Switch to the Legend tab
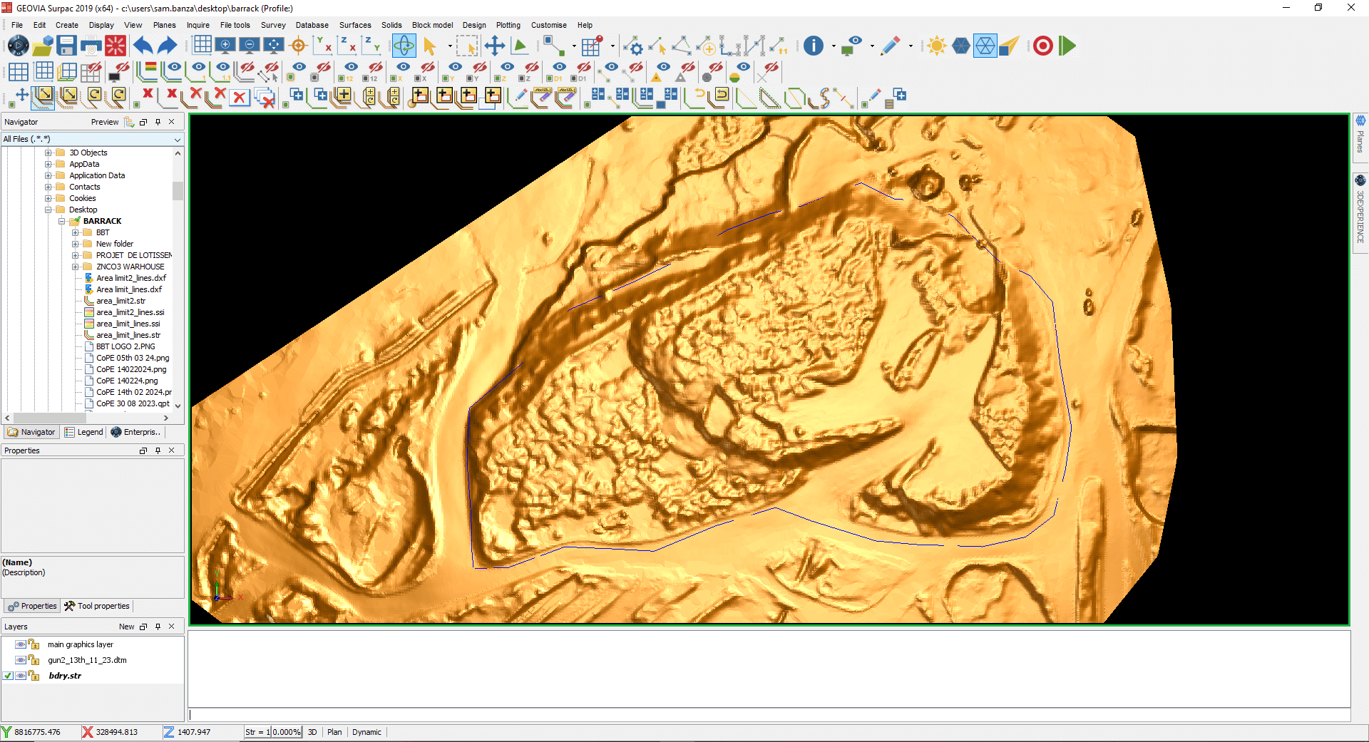1369x742 pixels. (84, 432)
